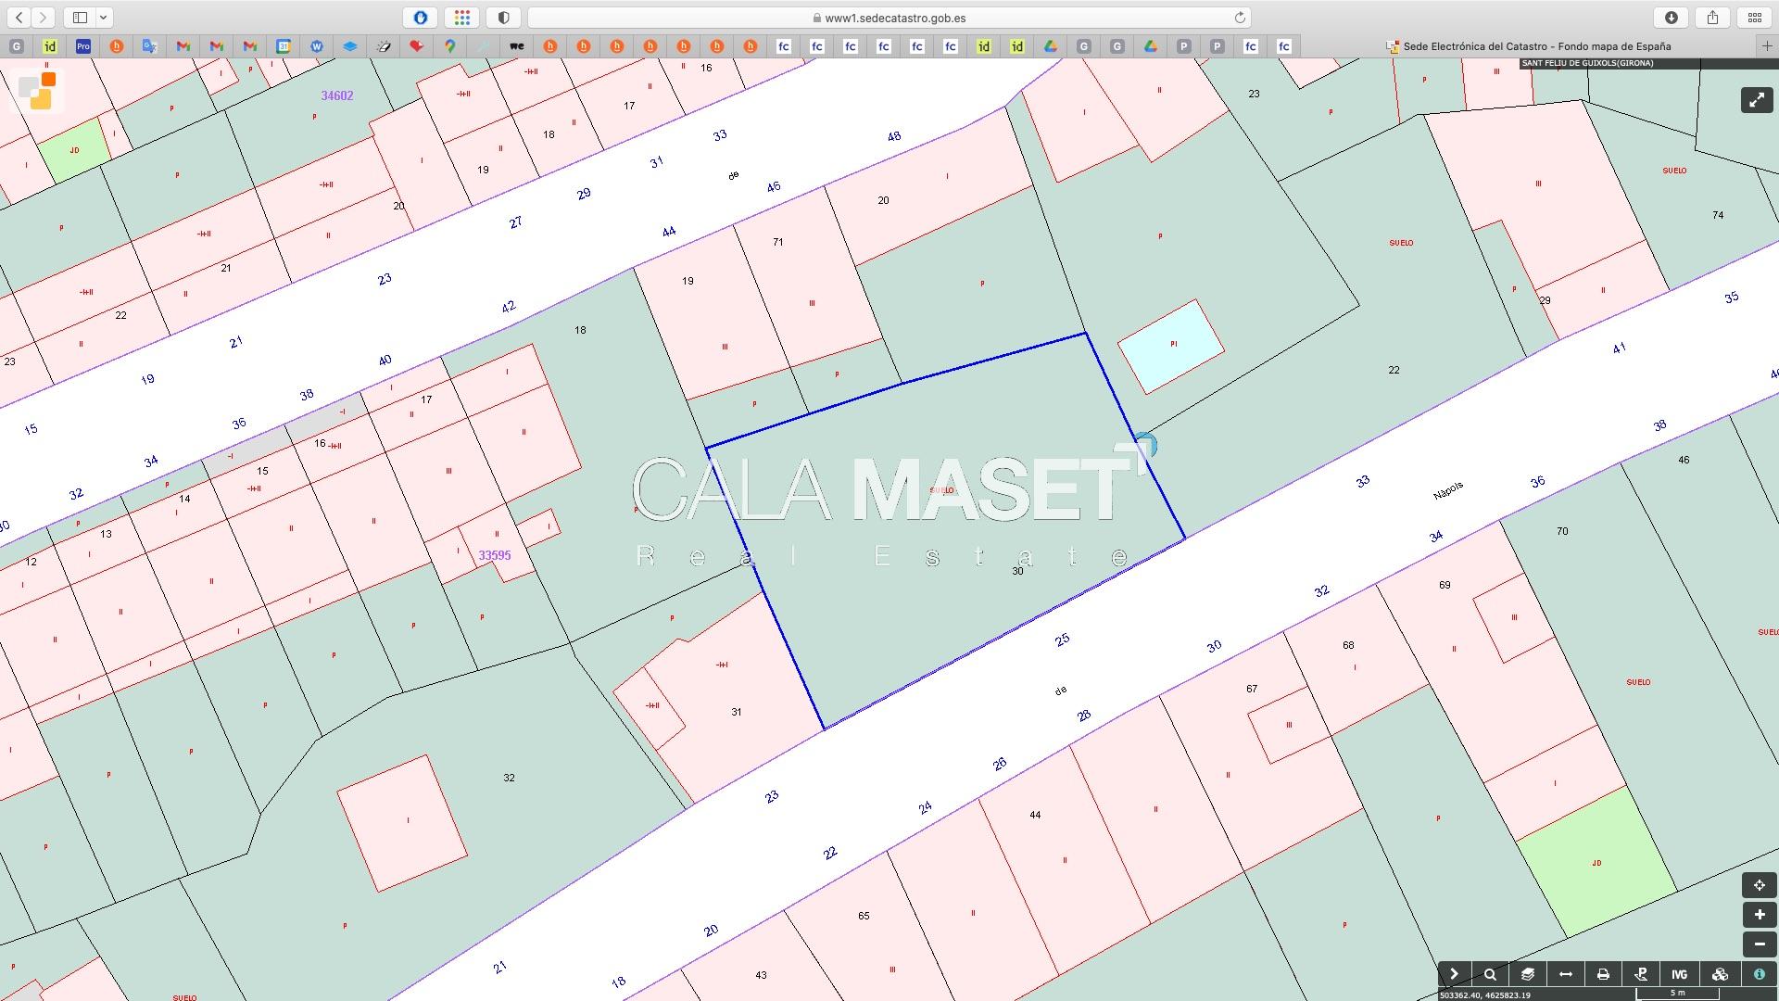Open the map search magnifier tool
1779x1001 pixels.
click(x=1490, y=974)
